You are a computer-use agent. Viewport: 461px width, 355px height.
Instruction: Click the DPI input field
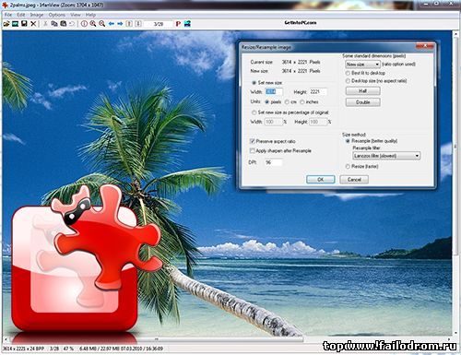point(274,162)
